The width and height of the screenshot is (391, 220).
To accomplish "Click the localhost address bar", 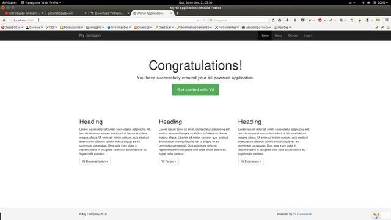I will [x=104, y=20].
